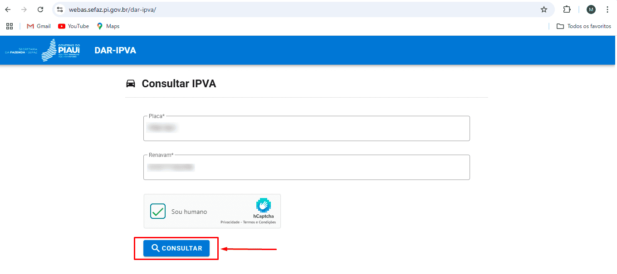Bookmark the page with the star icon
The image size is (617, 274).
544,9
